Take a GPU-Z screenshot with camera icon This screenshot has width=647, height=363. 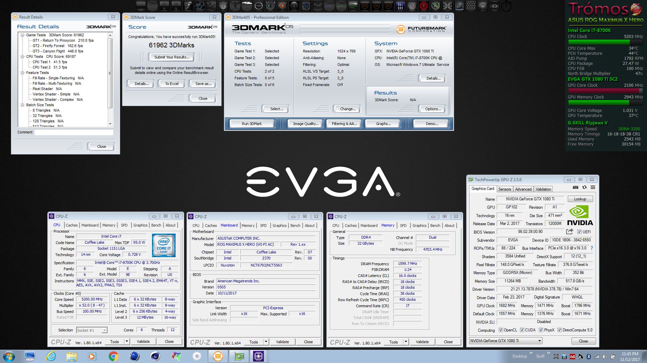tap(576, 187)
